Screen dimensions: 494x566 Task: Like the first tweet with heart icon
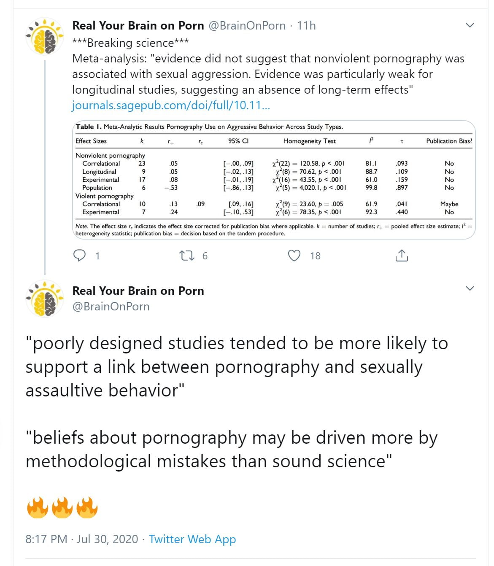click(x=294, y=256)
